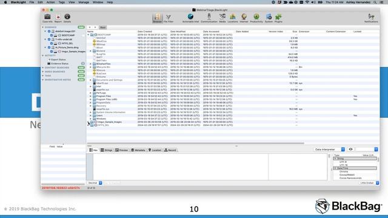388x218 pixels.
Task: Open the Internet view icon
Action: [x=244, y=16]
